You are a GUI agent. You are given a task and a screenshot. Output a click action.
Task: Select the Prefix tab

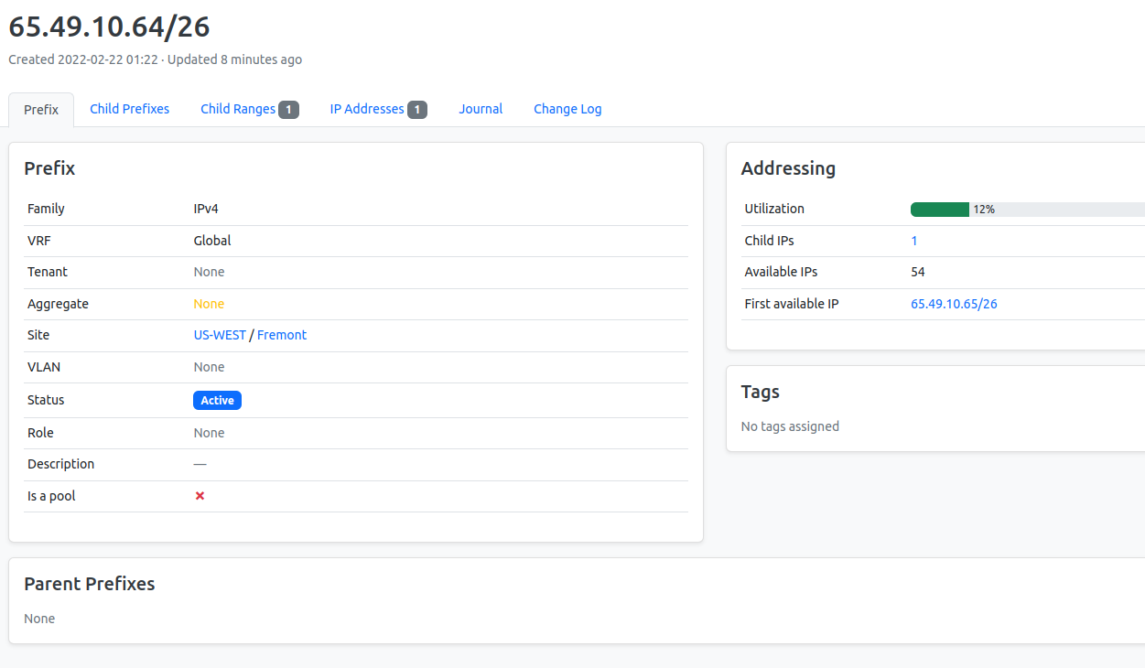coord(40,109)
